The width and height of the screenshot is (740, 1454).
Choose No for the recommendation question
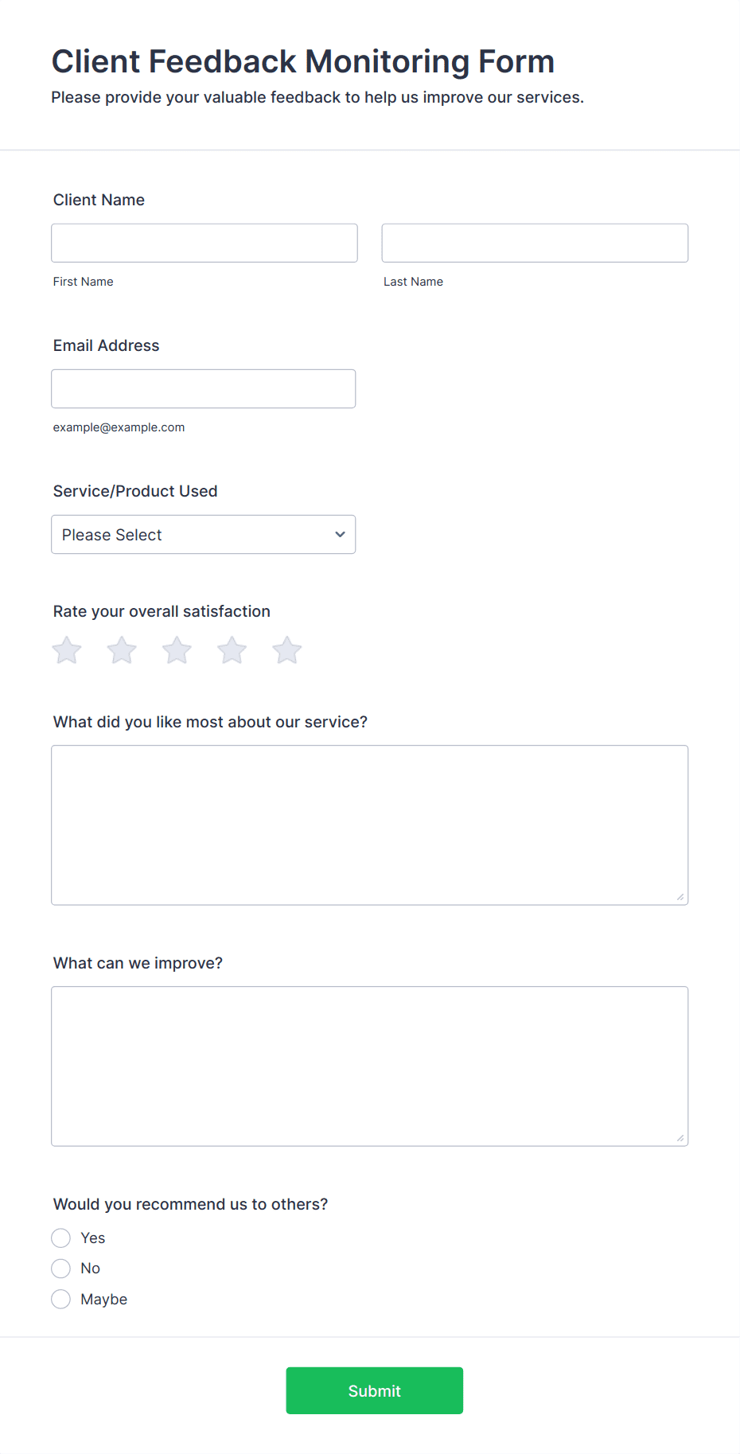click(60, 1268)
